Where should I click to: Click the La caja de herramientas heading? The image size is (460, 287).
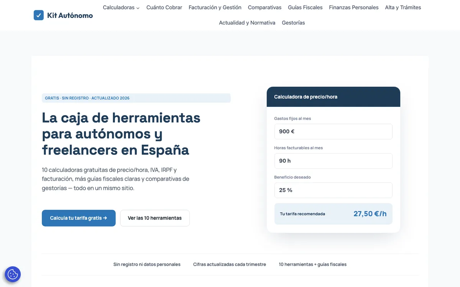[121, 134]
